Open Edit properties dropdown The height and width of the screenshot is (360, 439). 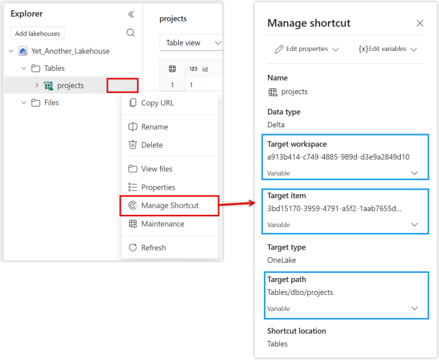[336, 50]
